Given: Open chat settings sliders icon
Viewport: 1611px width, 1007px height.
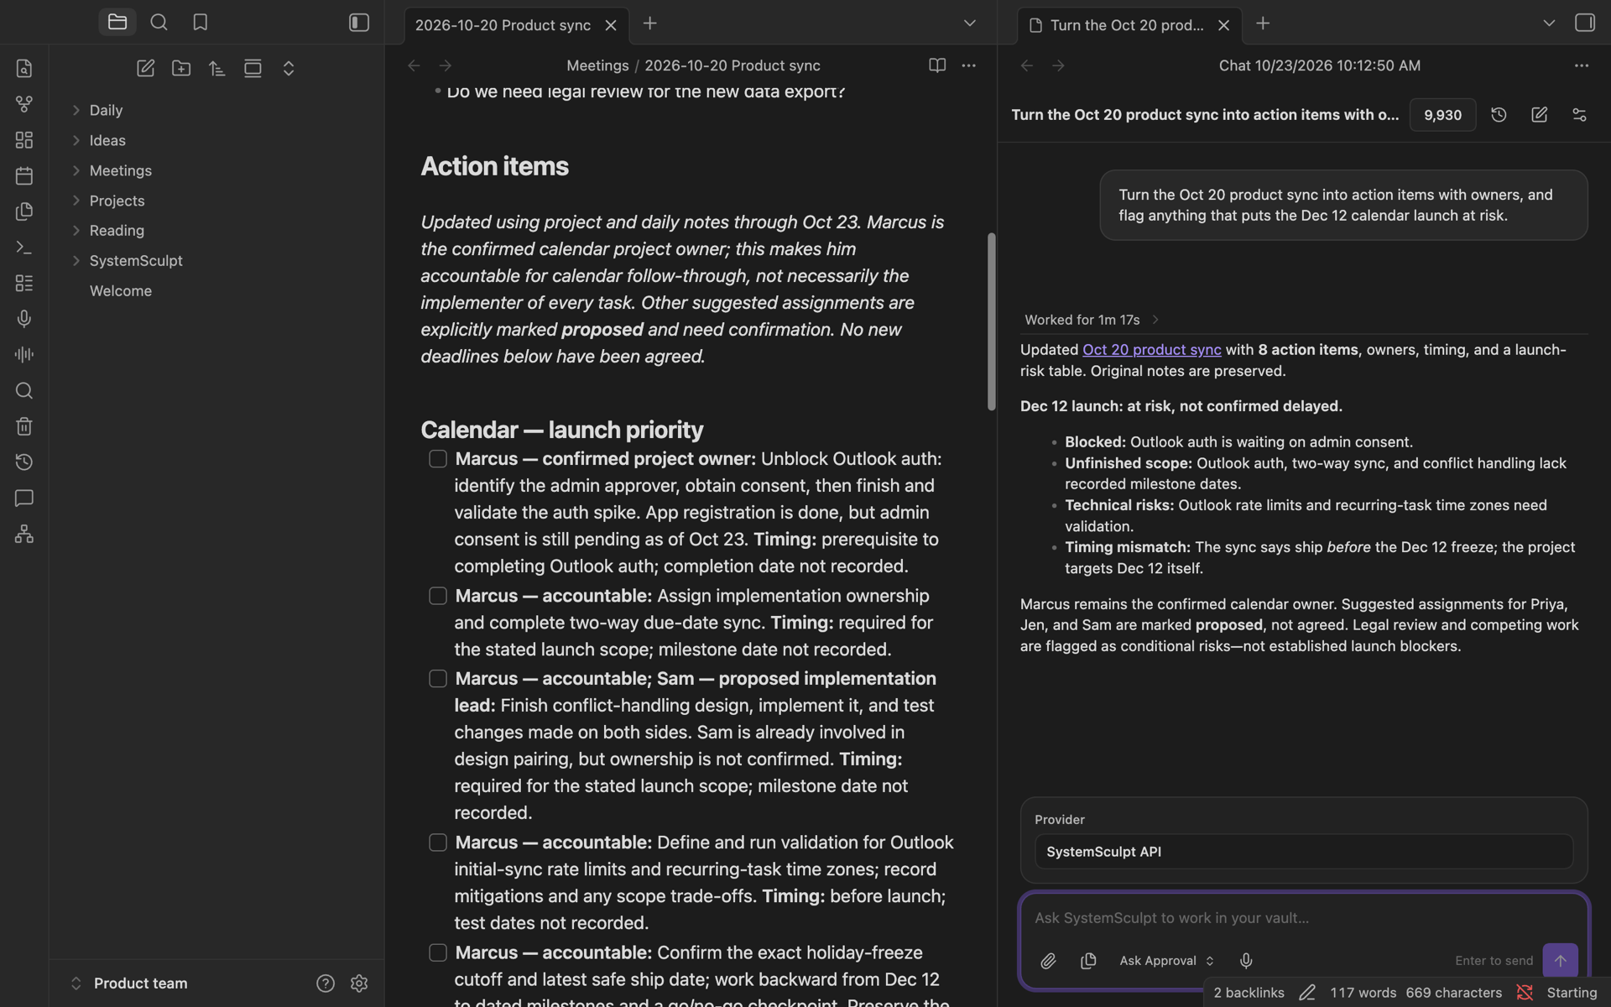Looking at the screenshot, I should [1579, 115].
